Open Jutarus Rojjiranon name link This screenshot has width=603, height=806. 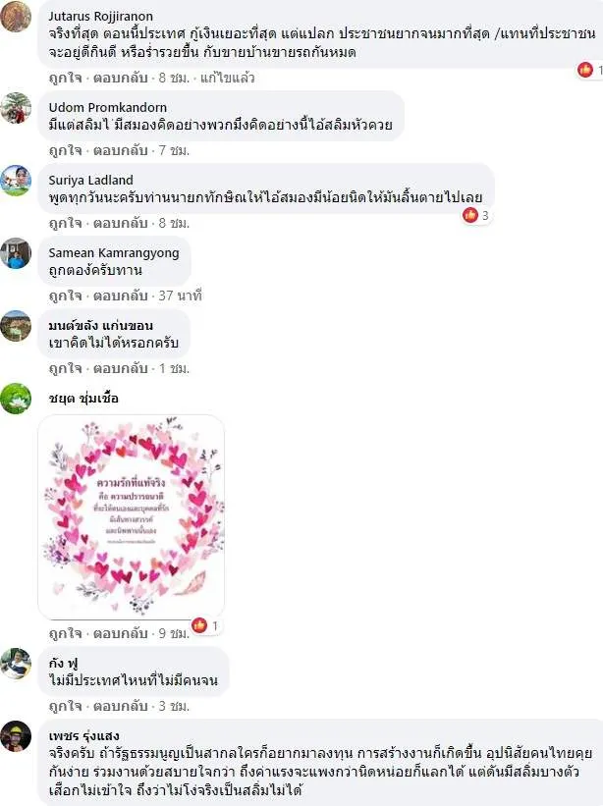pyautogui.click(x=101, y=17)
